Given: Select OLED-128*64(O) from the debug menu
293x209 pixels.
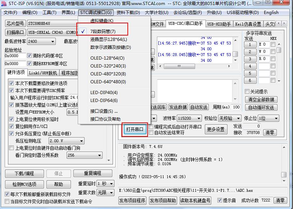Looking at the screenshot, I should [107, 58].
